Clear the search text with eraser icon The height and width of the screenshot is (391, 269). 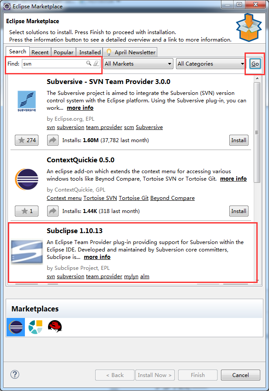(96, 63)
